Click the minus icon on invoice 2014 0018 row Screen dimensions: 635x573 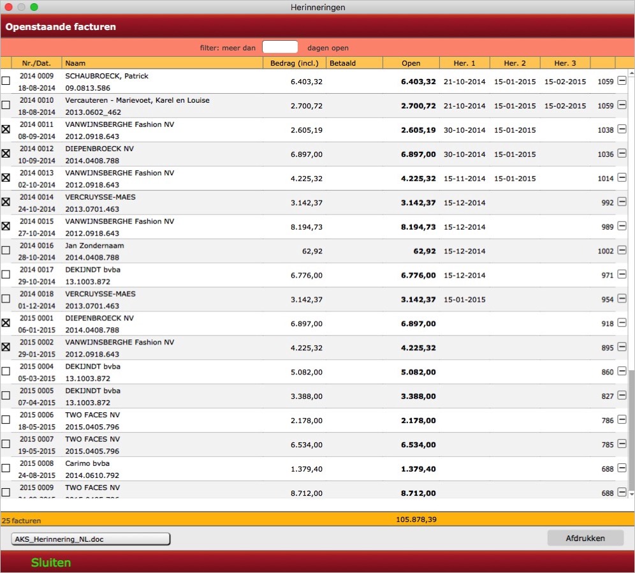622,299
